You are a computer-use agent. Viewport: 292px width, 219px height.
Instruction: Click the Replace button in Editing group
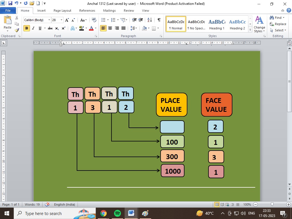click(x=278, y=24)
